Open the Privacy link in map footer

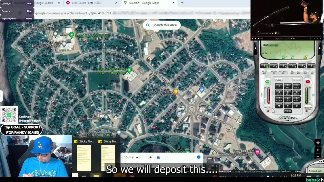pyautogui.click(x=258, y=171)
